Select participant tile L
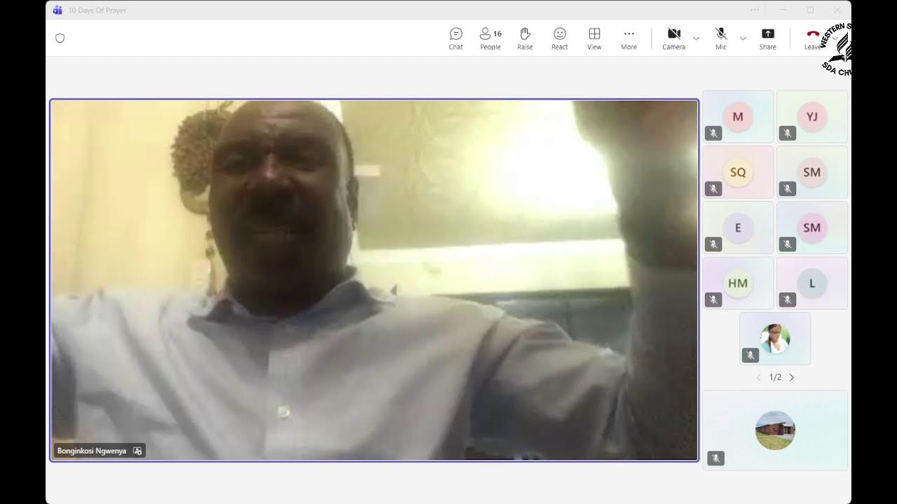Viewport: 897px width, 504px height. (x=812, y=283)
